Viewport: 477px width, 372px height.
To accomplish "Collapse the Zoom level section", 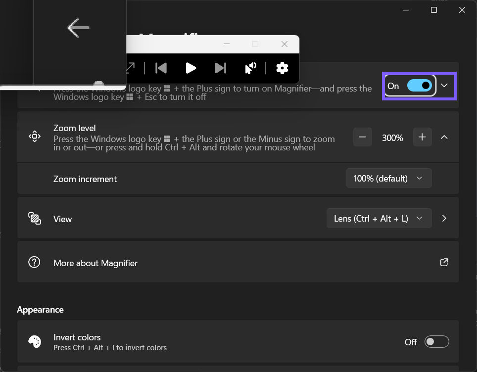I will 444,137.
